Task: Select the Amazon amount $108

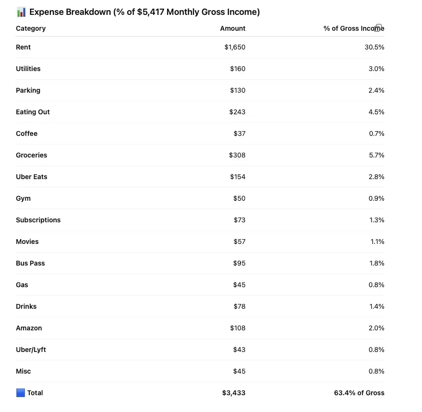Action: click(237, 328)
